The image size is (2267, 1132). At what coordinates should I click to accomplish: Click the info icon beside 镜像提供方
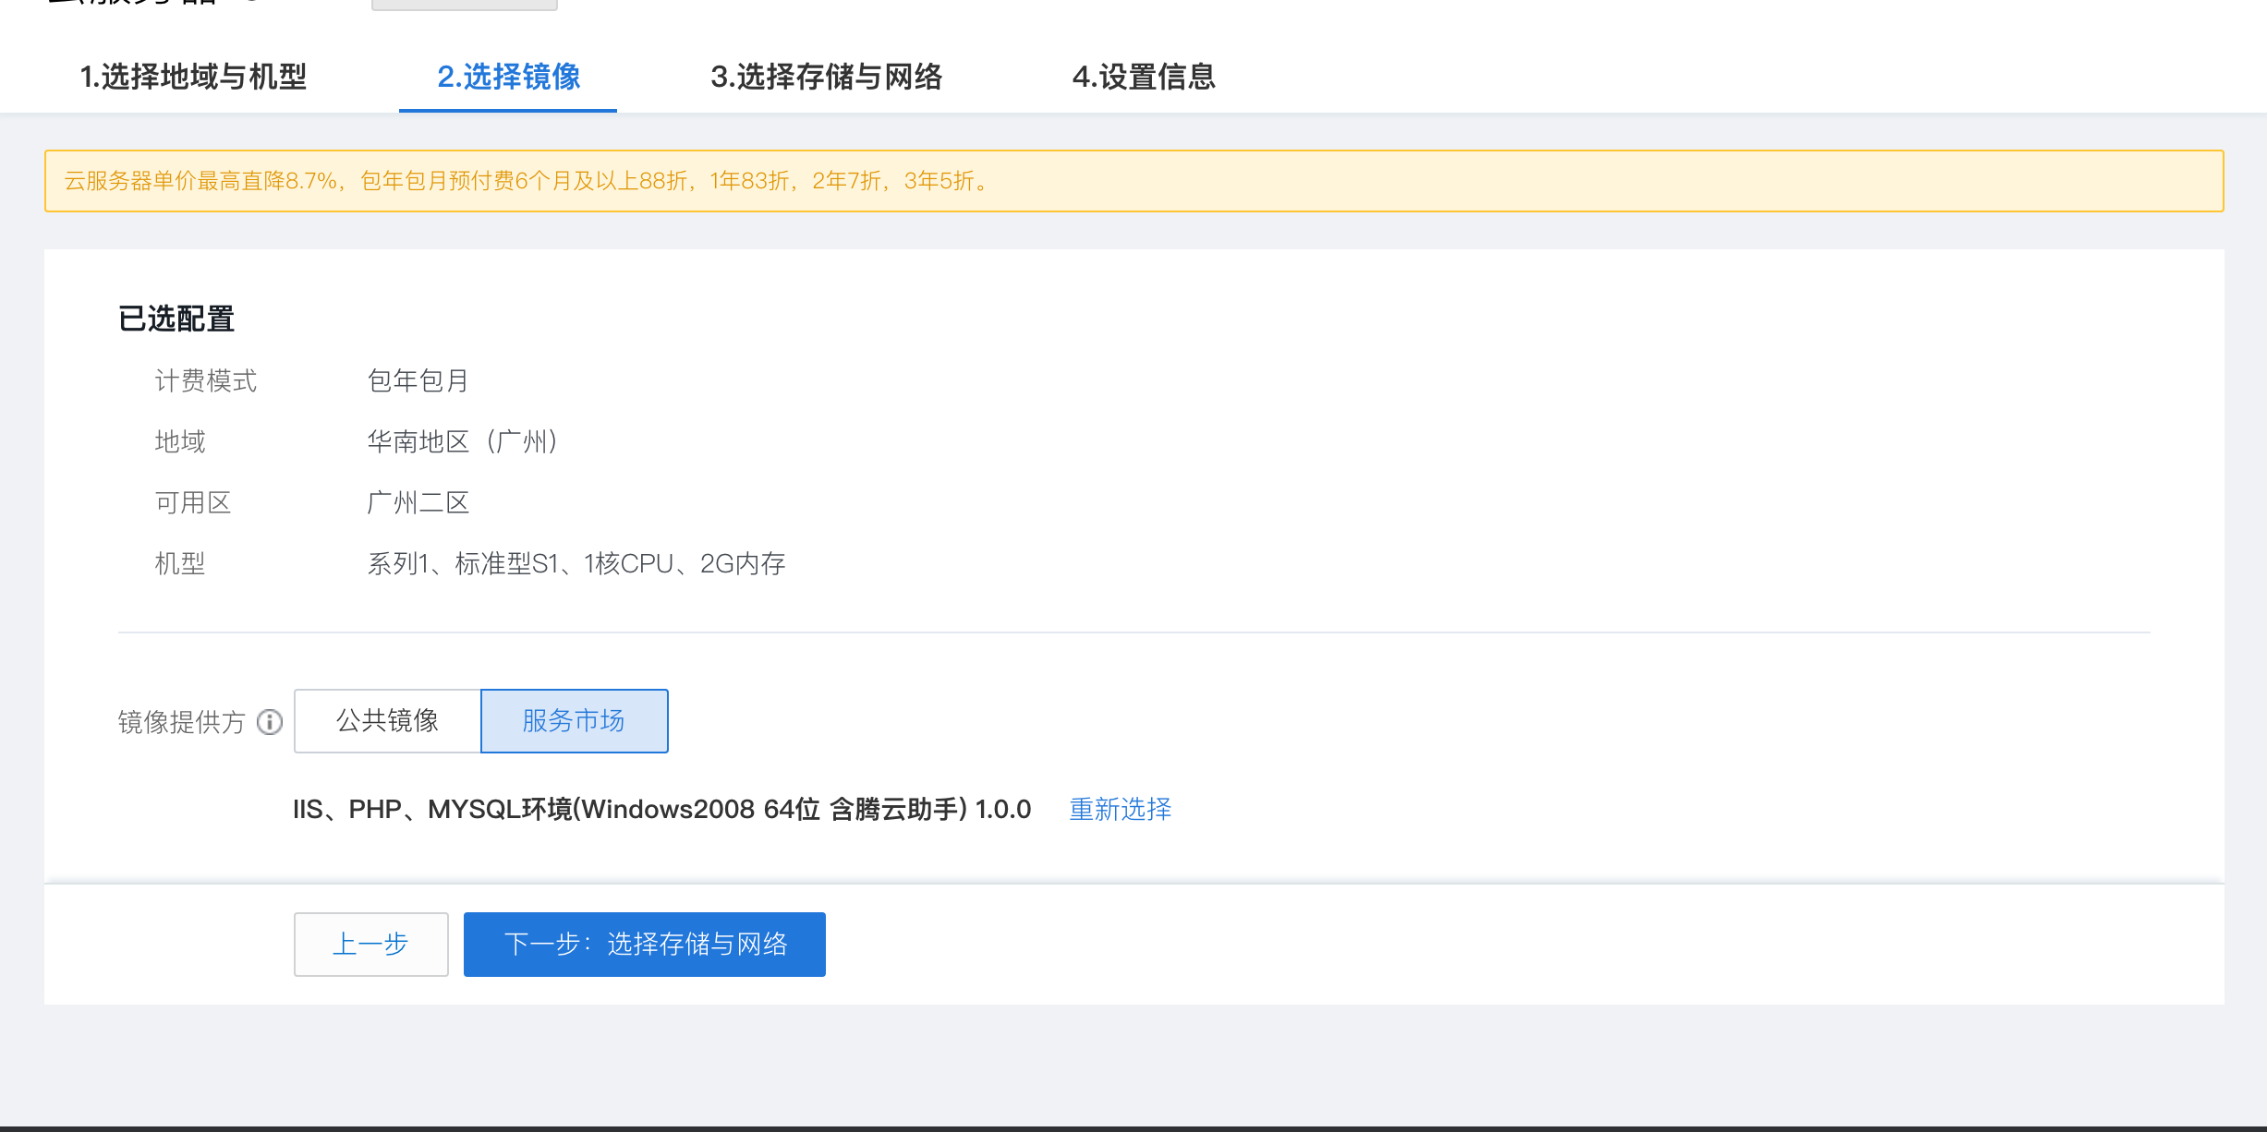point(270,722)
